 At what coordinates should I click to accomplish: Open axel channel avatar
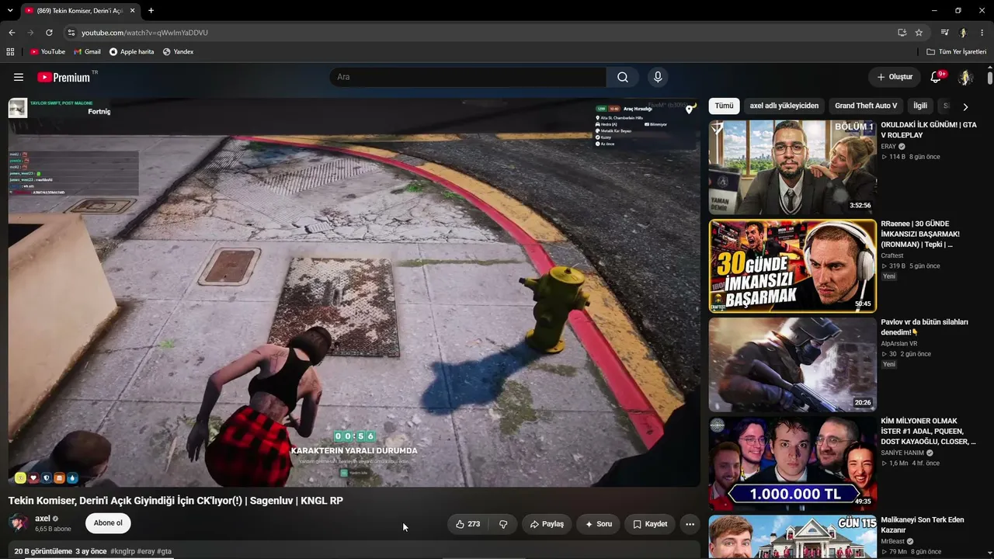[19, 523]
